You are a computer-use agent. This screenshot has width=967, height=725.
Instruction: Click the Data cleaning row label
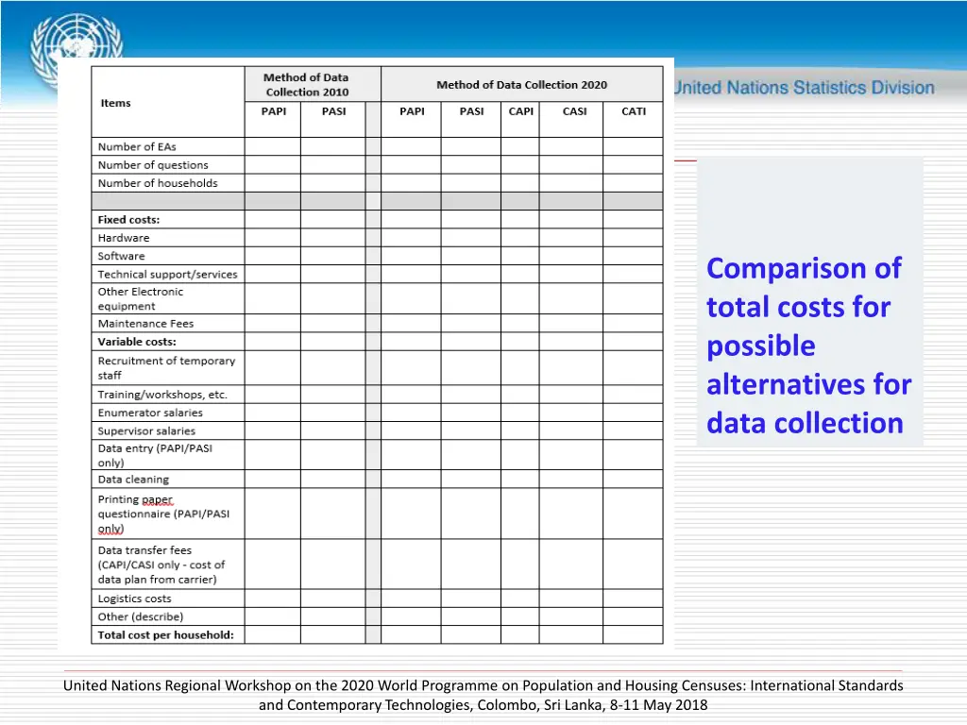tap(134, 480)
